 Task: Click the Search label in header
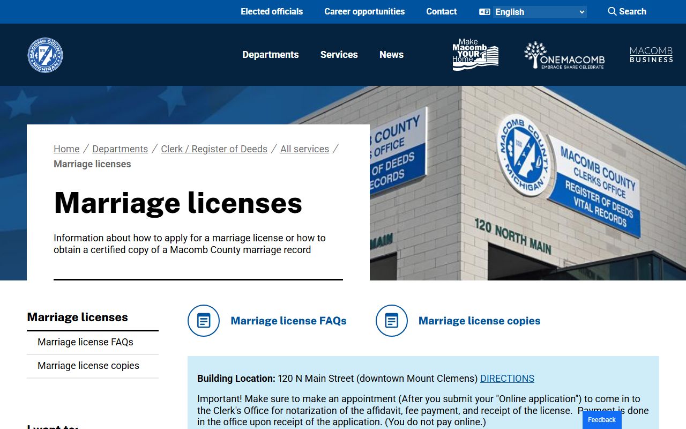pyautogui.click(x=633, y=11)
